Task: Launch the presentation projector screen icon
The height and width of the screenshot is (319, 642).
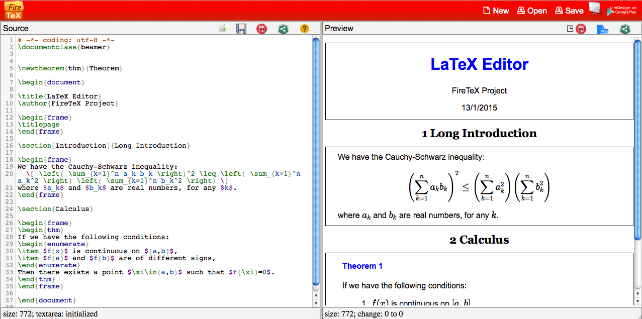Action: 595,10
